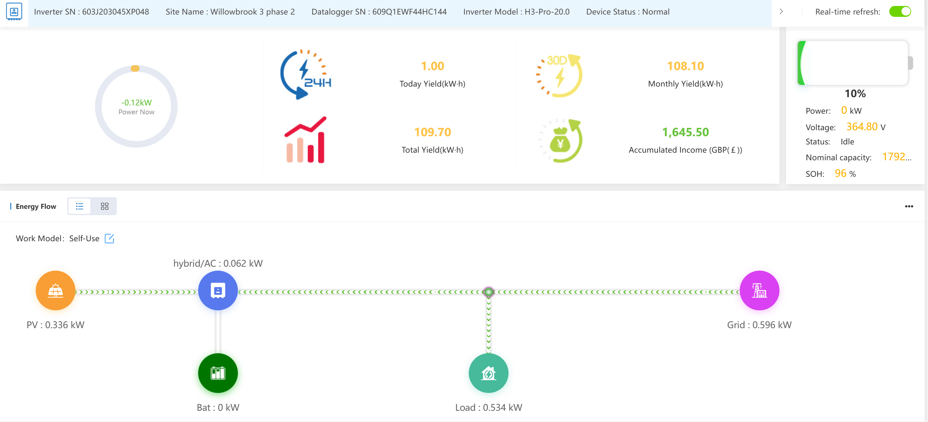Toggle the Real-time refresh switch

(900, 12)
